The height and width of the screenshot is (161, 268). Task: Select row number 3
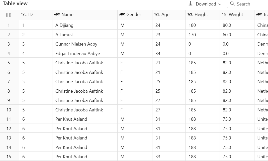[x=9, y=44]
